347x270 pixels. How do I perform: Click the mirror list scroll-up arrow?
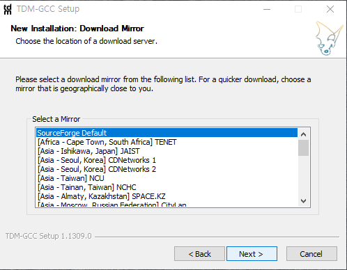pos(303,134)
